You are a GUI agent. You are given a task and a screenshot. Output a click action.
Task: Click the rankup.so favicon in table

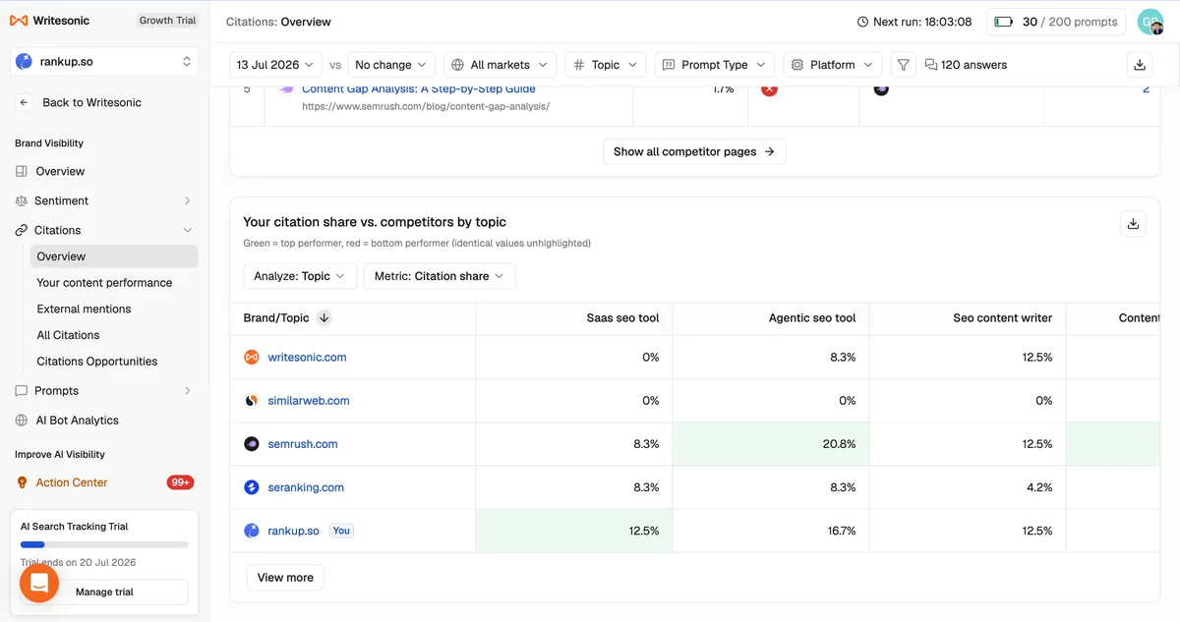(x=251, y=531)
